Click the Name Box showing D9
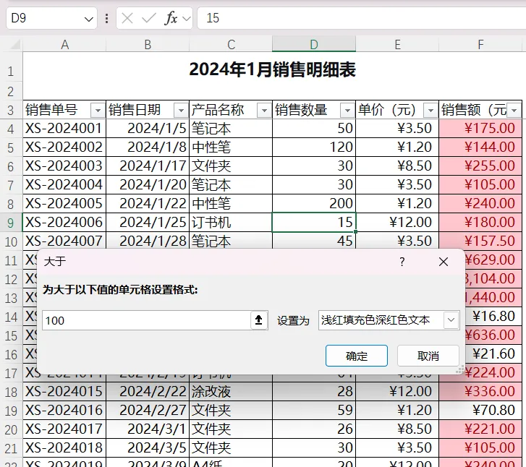This screenshot has height=467, width=526. coord(51,18)
